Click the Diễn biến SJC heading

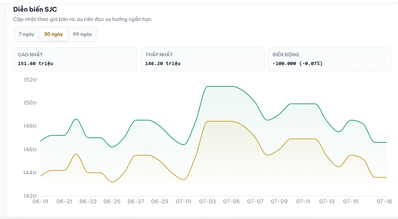35,9
